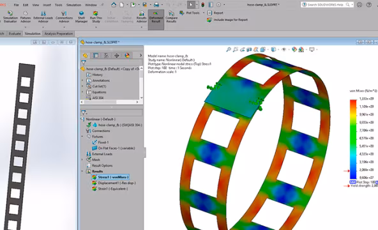The width and height of the screenshot is (378, 230).
Task: Click the von Mises color legend bar
Action: click(x=353, y=139)
